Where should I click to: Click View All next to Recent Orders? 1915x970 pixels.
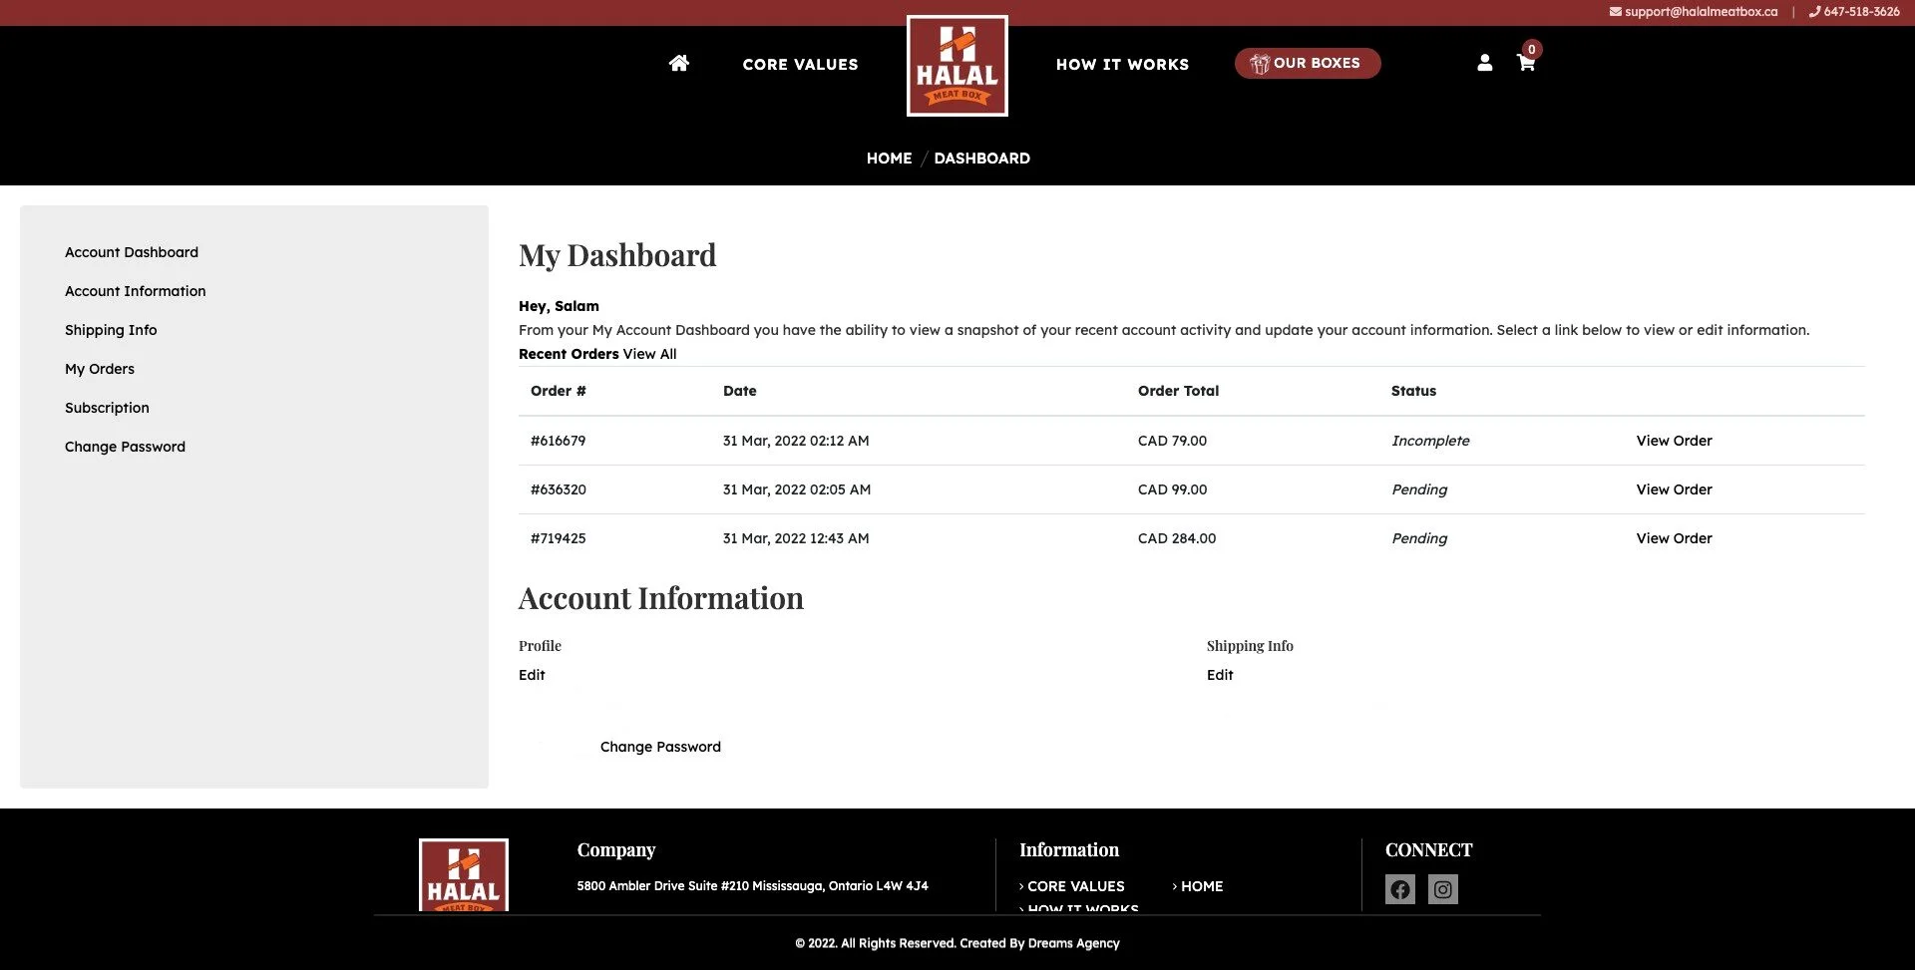coord(649,353)
